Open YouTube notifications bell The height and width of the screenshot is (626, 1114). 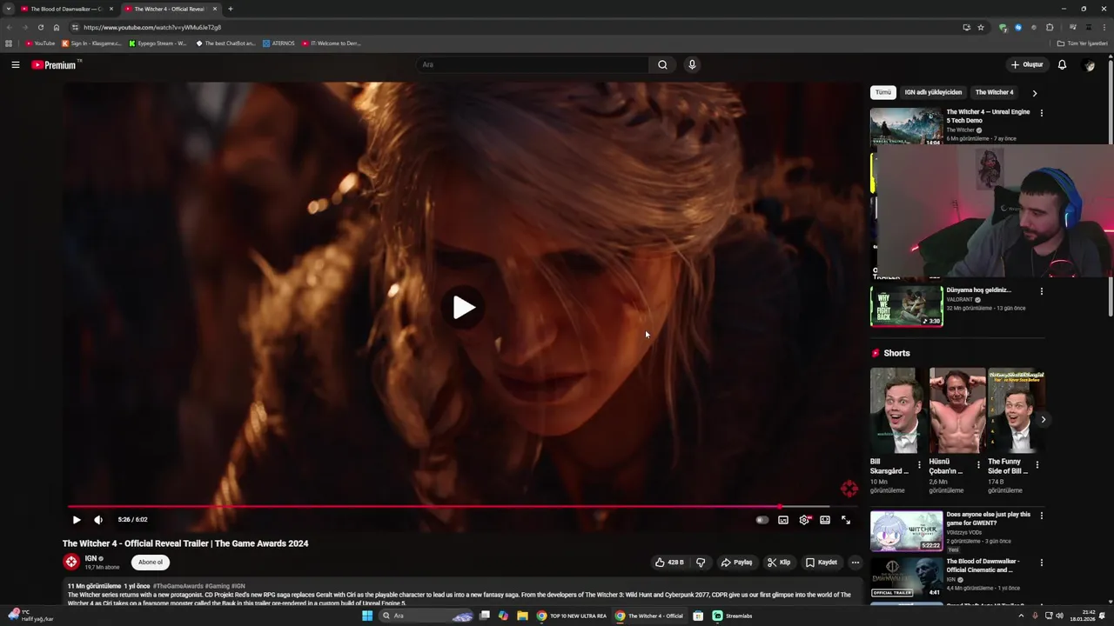1062,64
